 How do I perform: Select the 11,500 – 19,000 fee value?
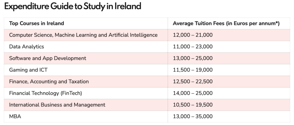(193, 70)
